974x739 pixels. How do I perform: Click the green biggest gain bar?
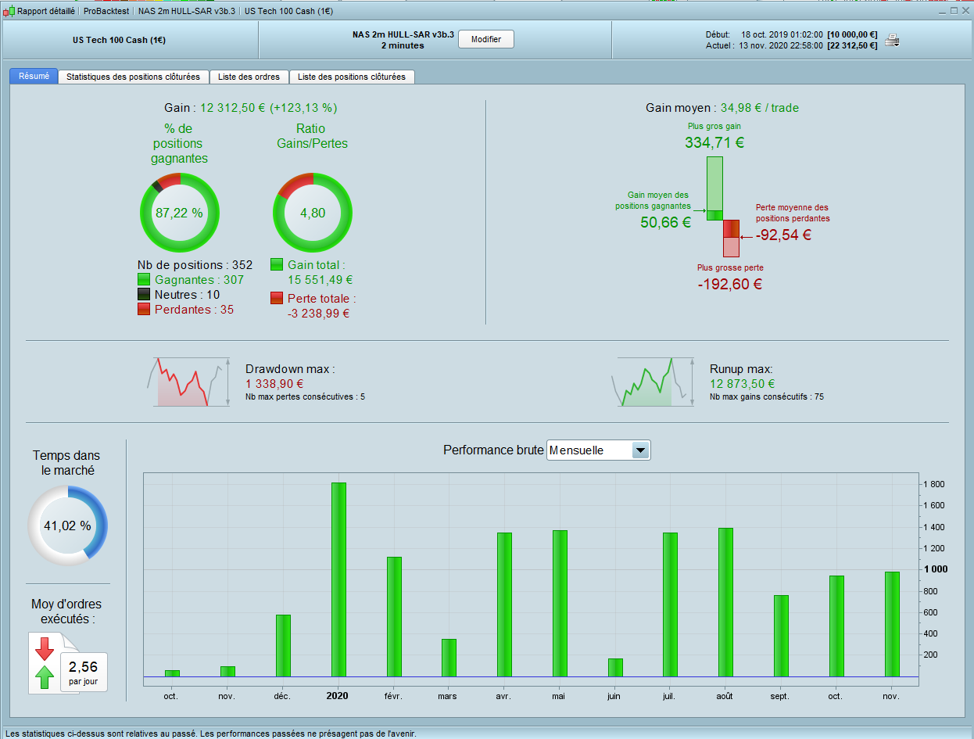click(714, 188)
